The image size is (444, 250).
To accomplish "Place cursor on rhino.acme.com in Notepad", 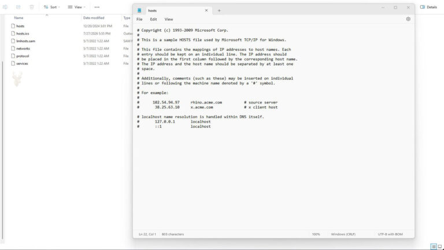I will (x=206, y=102).
